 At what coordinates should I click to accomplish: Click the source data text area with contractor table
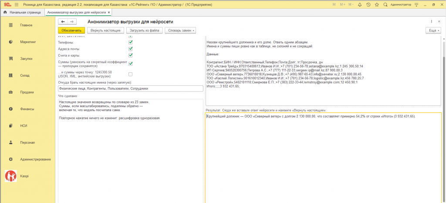(x=323, y=71)
